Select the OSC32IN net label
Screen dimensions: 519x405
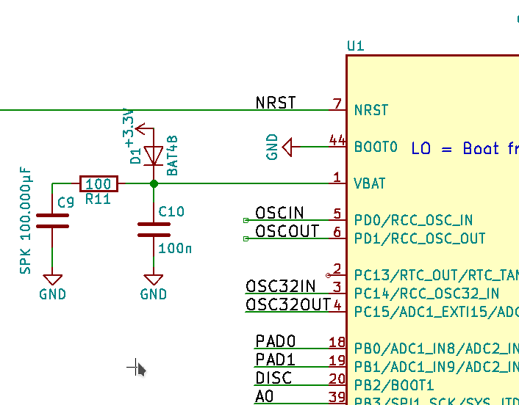[280, 286]
